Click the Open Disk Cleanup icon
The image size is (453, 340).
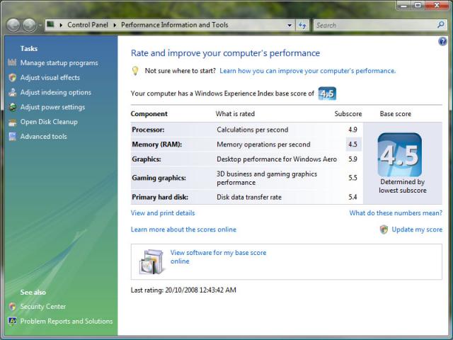coord(12,122)
